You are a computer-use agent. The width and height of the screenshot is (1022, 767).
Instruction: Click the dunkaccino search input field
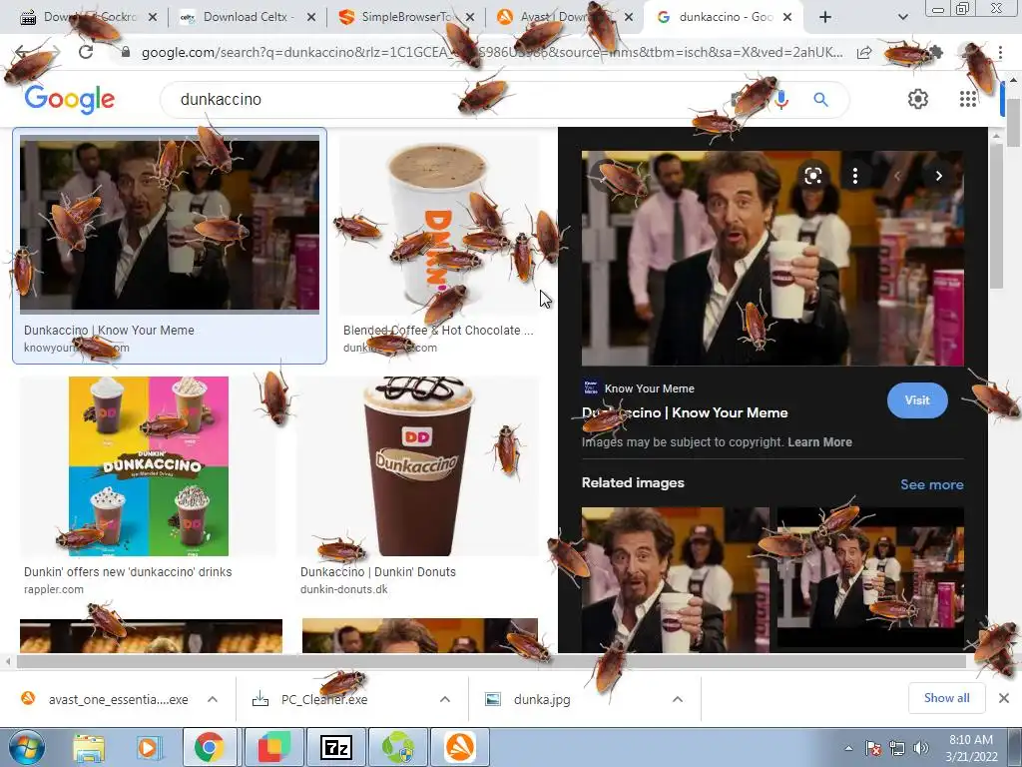443,99
